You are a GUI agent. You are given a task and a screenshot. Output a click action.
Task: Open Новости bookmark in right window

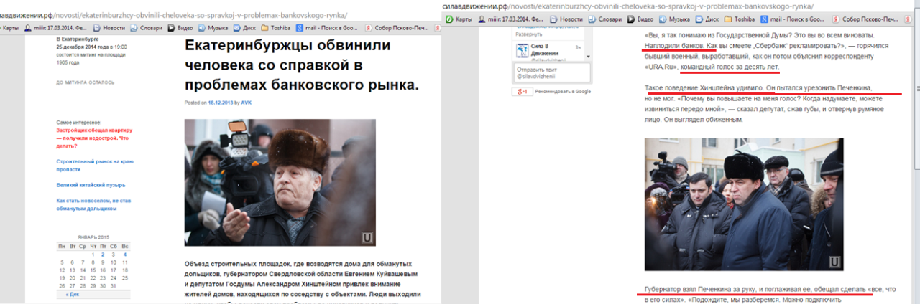566,18
